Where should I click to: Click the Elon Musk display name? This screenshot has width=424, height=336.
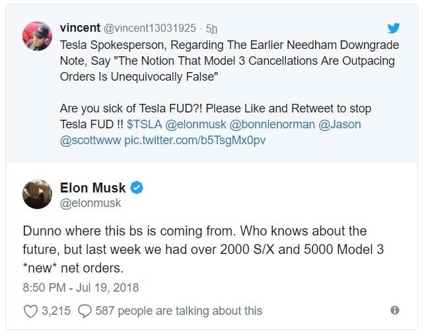[92, 188]
